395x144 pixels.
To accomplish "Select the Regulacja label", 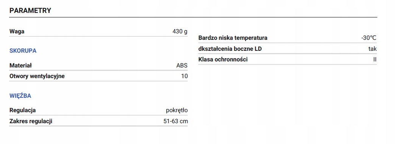I will [22, 110].
